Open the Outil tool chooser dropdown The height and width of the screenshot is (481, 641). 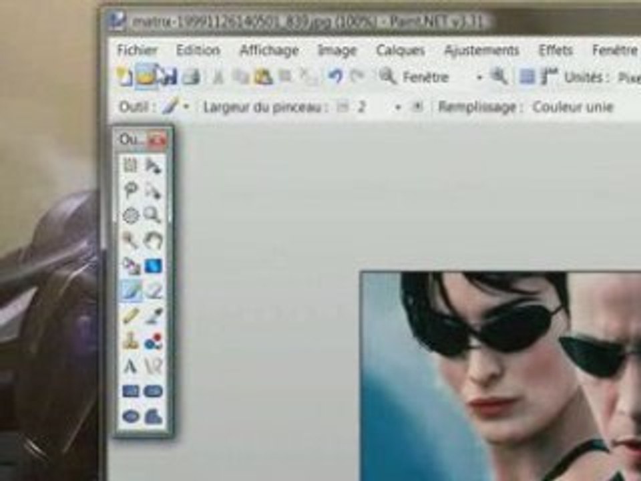pos(176,107)
